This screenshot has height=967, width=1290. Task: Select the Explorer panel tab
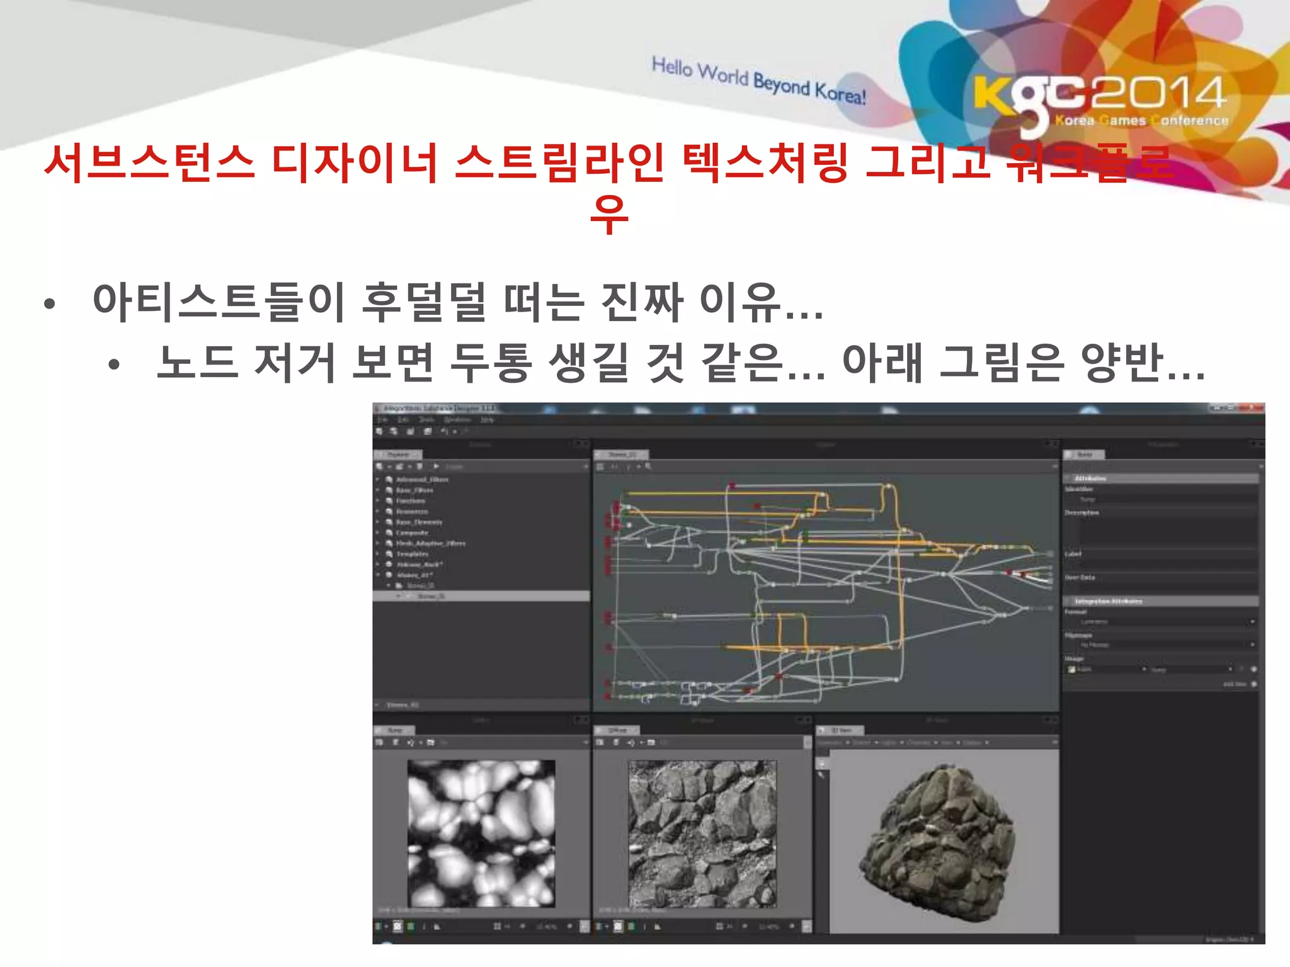[398, 454]
